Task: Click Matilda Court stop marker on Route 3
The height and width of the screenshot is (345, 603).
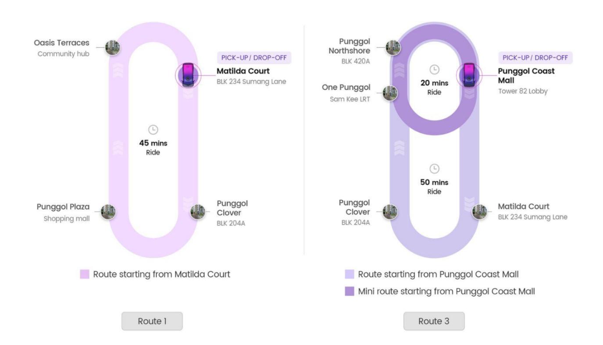Action: [479, 212]
